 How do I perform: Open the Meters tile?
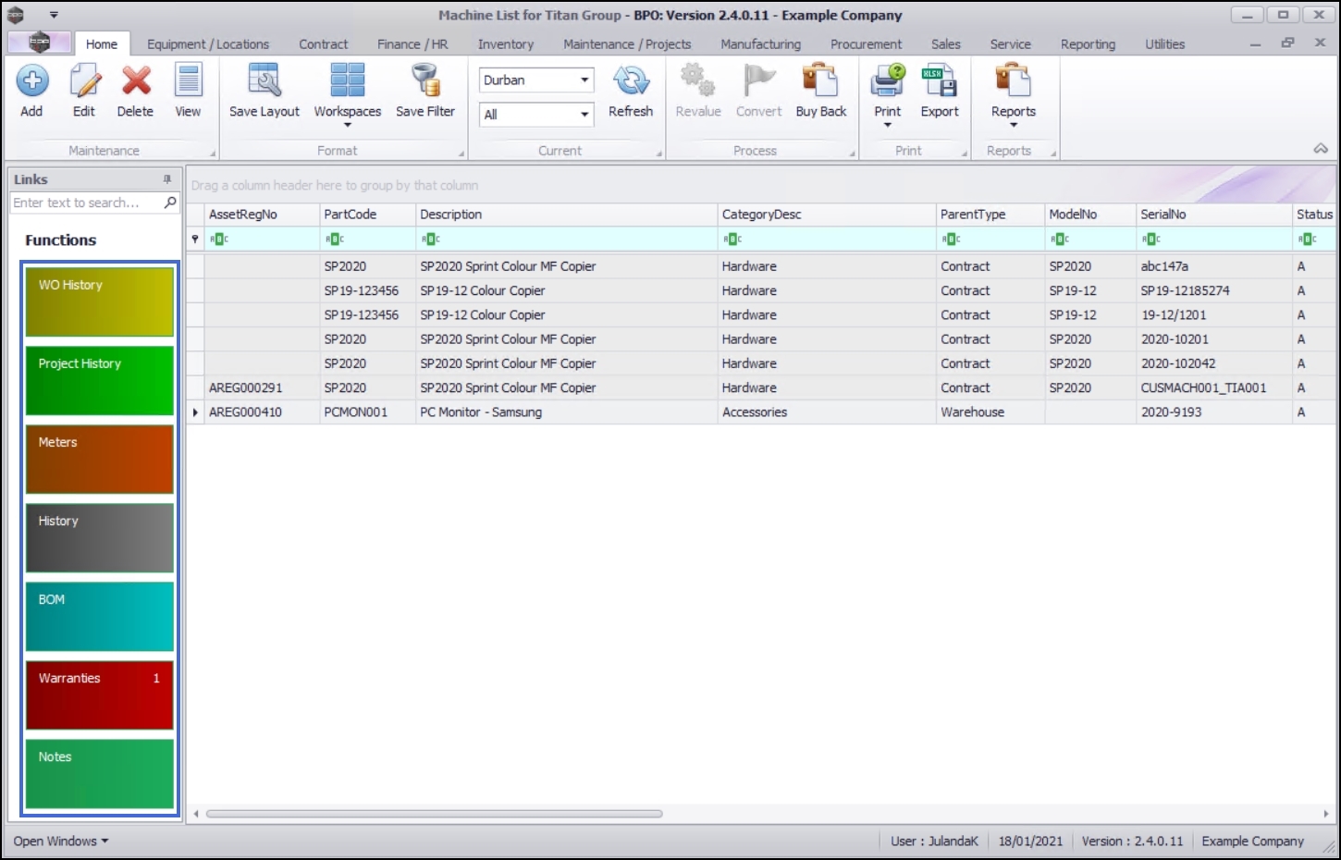[100, 459]
